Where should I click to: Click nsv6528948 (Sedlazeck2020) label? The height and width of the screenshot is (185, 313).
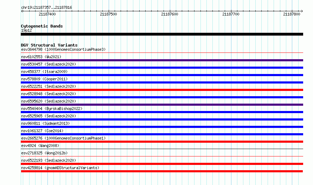click(49, 94)
